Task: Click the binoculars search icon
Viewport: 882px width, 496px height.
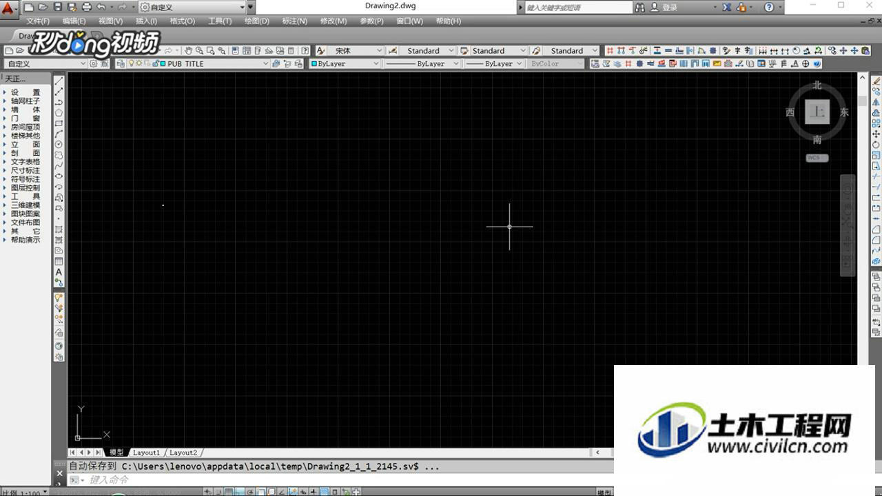Action: tap(640, 8)
